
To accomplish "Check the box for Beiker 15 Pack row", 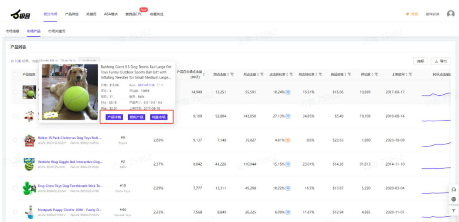I will tap(15, 141).
